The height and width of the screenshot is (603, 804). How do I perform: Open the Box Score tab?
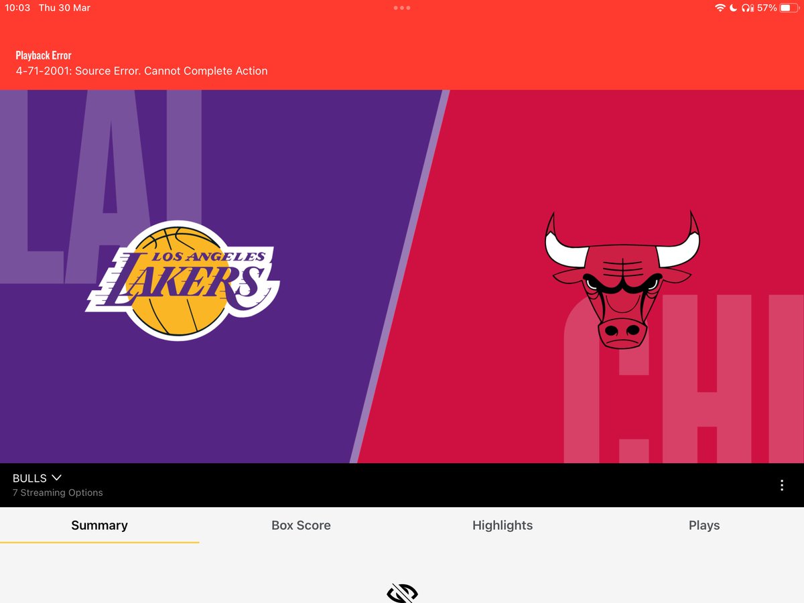tap(301, 525)
